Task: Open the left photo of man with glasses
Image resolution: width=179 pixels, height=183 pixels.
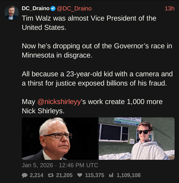Action: tap(60, 138)
